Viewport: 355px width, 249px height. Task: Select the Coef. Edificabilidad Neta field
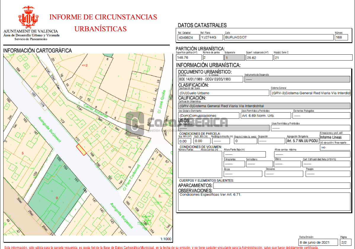click(x=326, y=164)
